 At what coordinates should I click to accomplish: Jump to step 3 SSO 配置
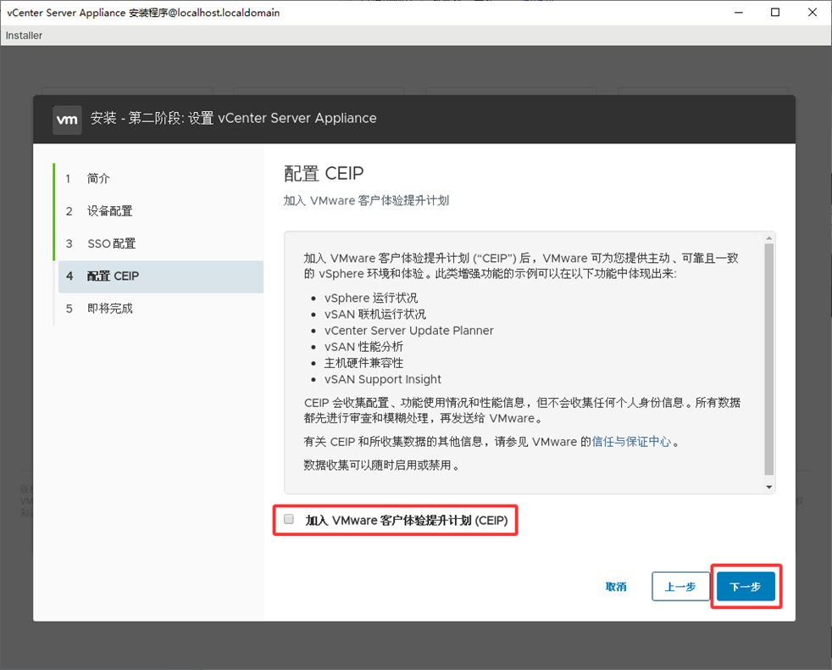111,243
